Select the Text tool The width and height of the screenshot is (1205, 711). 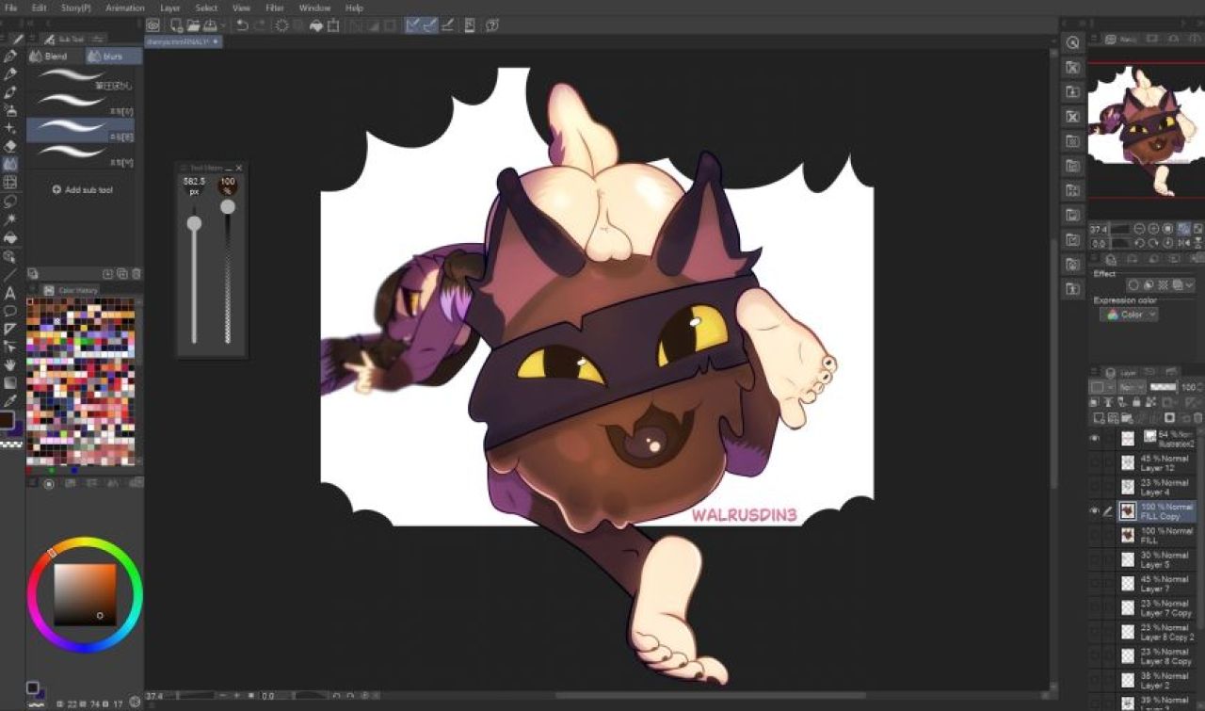[10, 292]
